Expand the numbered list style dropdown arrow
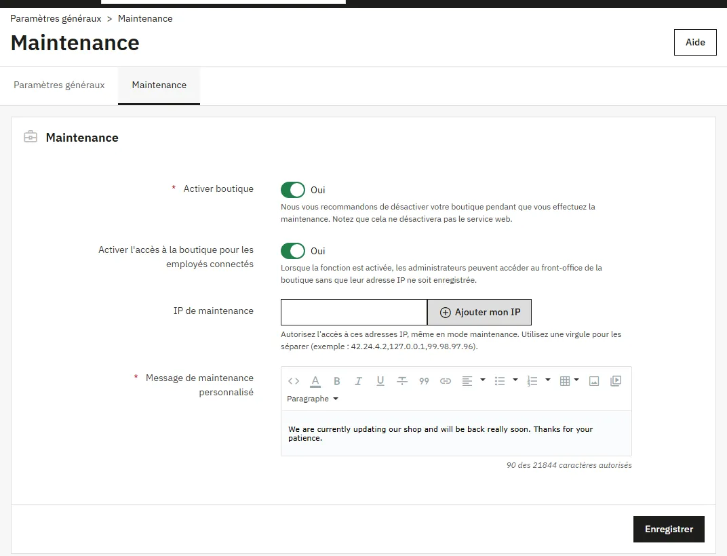 point(547,380)
